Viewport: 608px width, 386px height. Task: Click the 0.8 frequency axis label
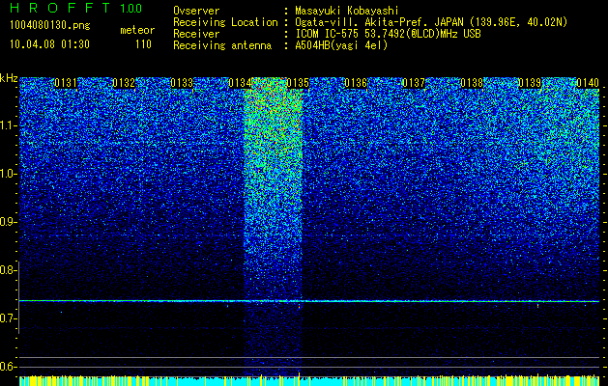click(x=8, y=270)
